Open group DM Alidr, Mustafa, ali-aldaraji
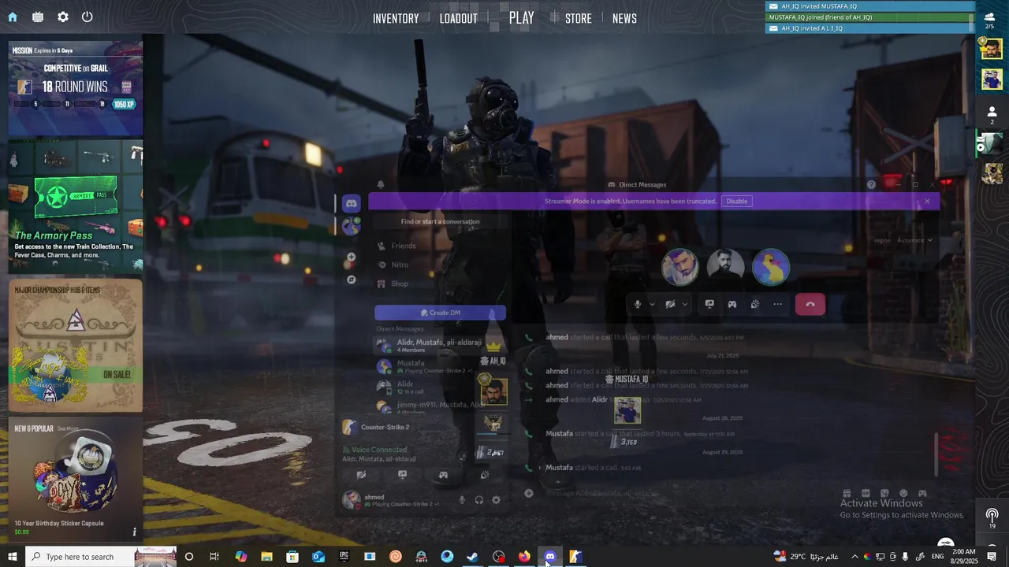 [440, 346]
